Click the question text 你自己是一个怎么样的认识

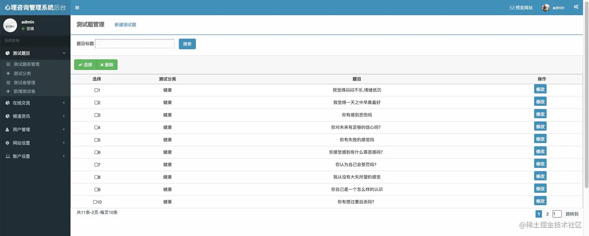click(357, 190)
